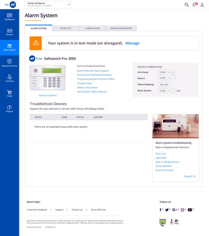Screen dimensions: 209x236
Task: Open the notifications bell icon
Action: (195, 5)
